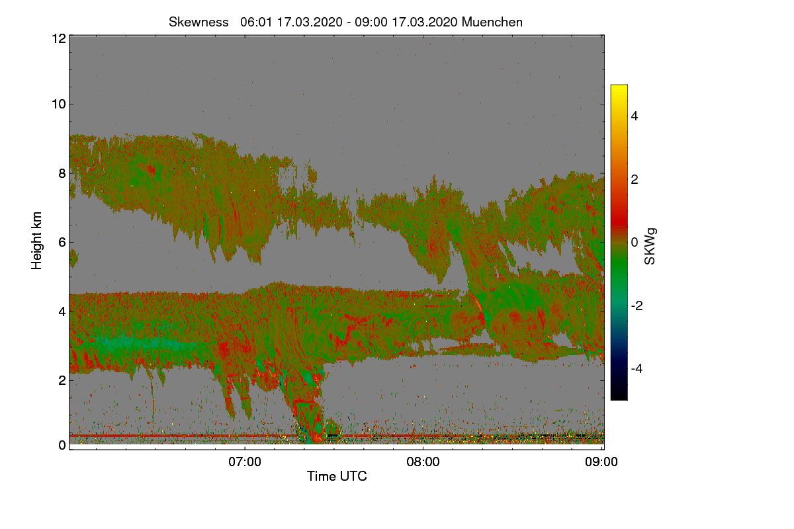Click the height axis label 12

[x=58, y=38]
